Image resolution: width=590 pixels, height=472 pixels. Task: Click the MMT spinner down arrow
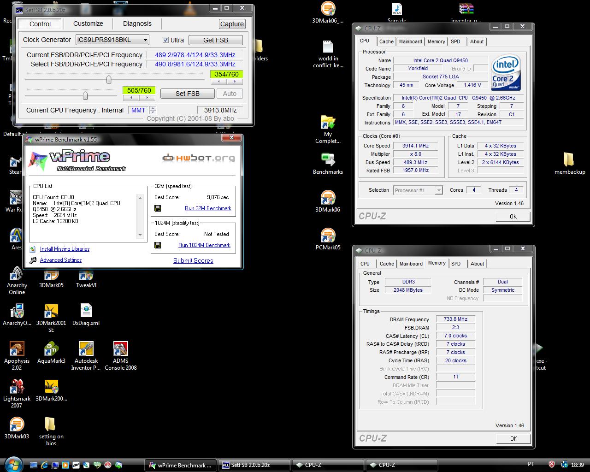point(153,112)
